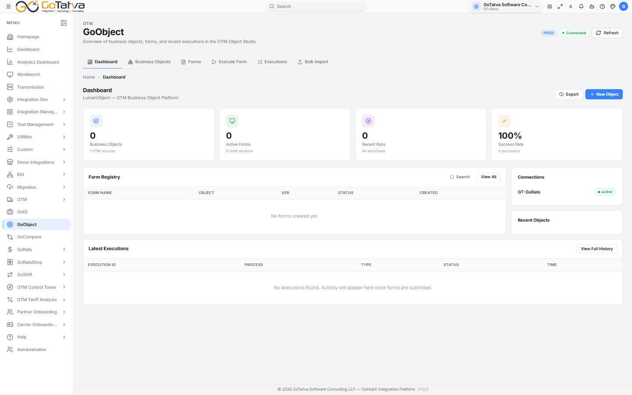632x395 pixels.
Task: Click View All in Form Registry
Action: pyautogui.click(x=488, y=177)
